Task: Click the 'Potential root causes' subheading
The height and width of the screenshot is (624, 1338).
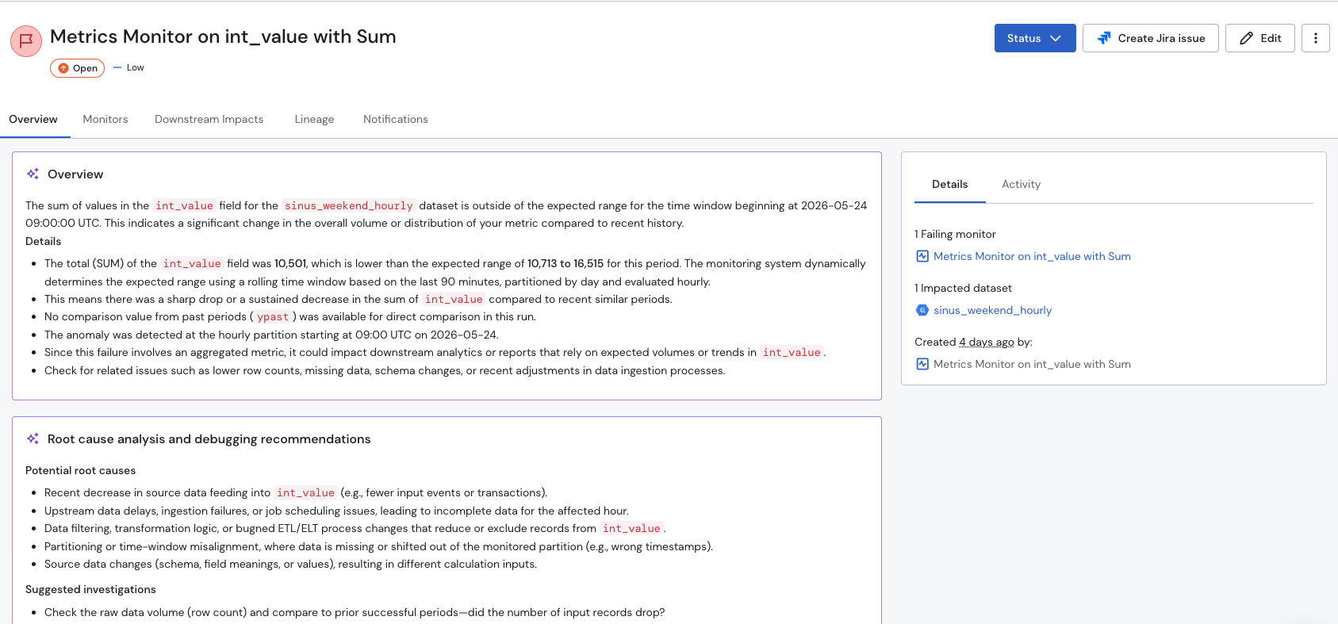Action: (80, 470)
